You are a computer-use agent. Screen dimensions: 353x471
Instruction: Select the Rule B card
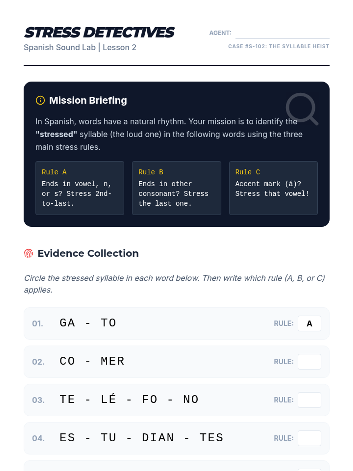pos(176,188)
